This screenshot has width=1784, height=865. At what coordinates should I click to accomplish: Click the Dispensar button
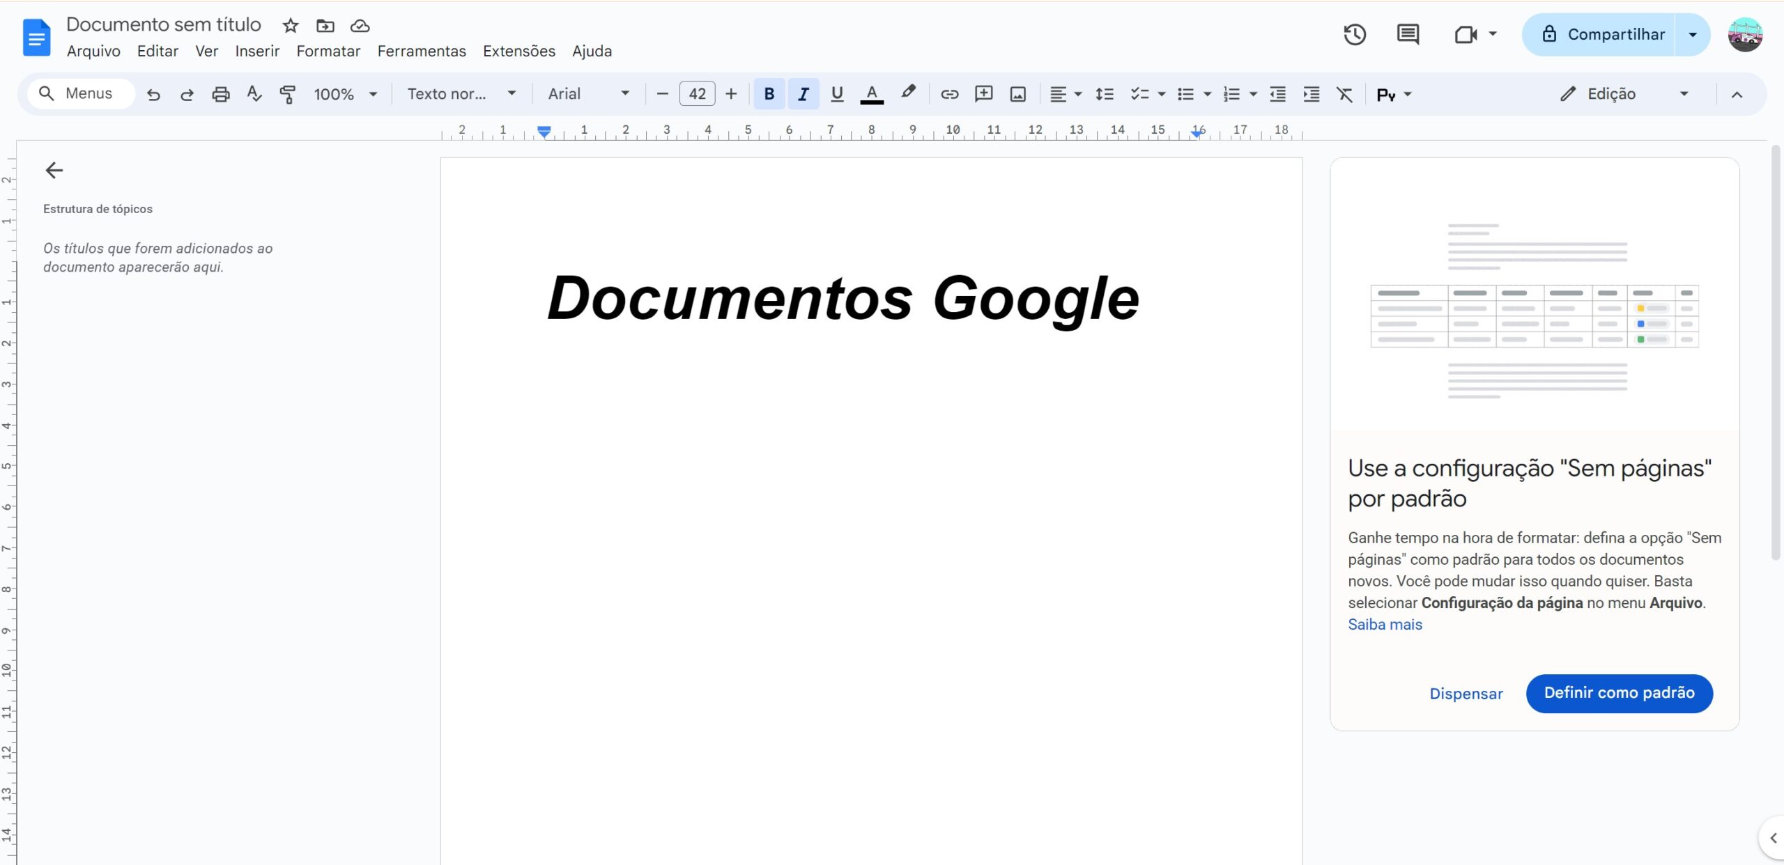click(1466, 694)
